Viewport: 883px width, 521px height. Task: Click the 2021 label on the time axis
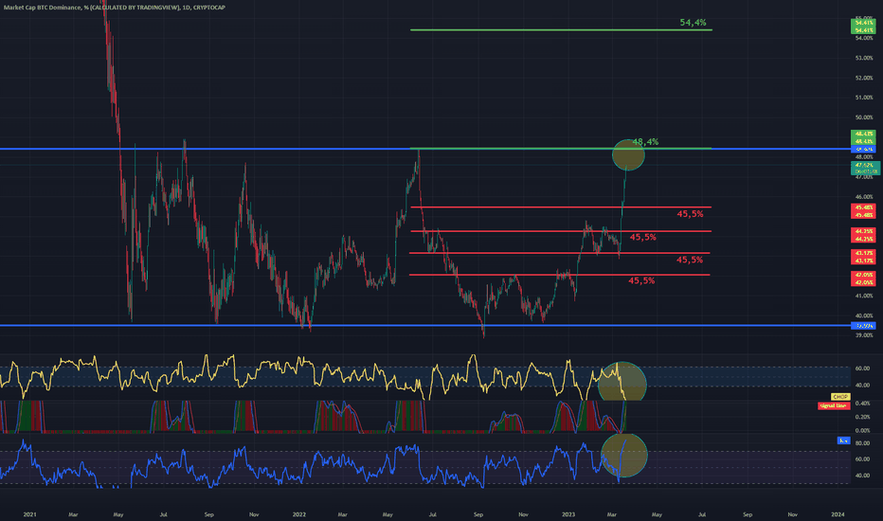coord(30,514)
